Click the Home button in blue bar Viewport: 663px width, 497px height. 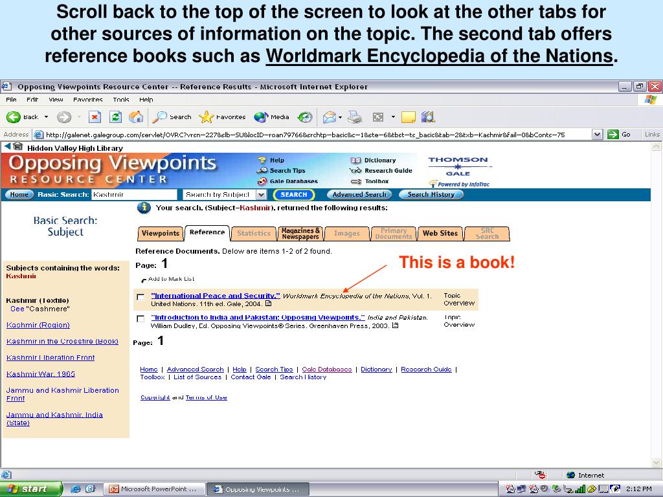click(19, 194)
